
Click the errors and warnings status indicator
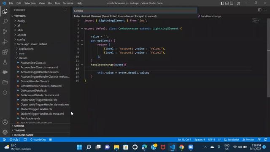point(15,140)
